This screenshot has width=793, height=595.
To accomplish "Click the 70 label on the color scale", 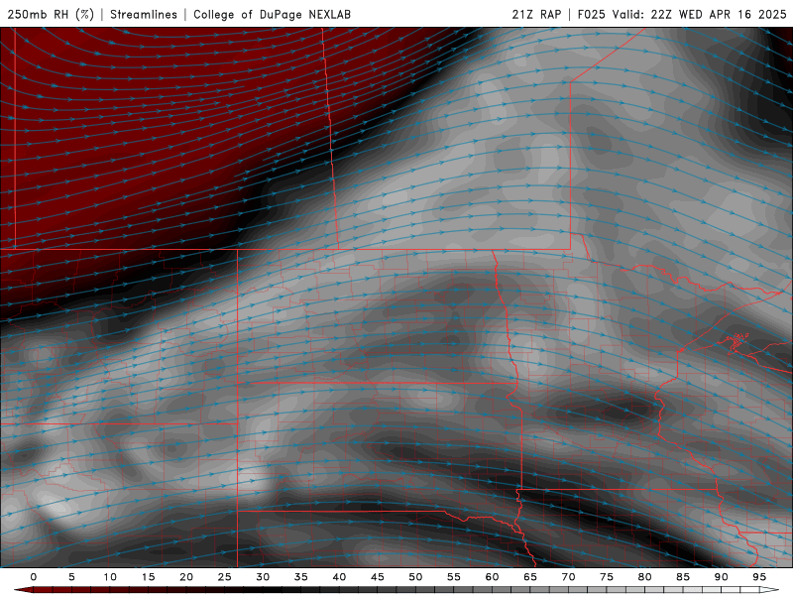I will pos(568,577).
